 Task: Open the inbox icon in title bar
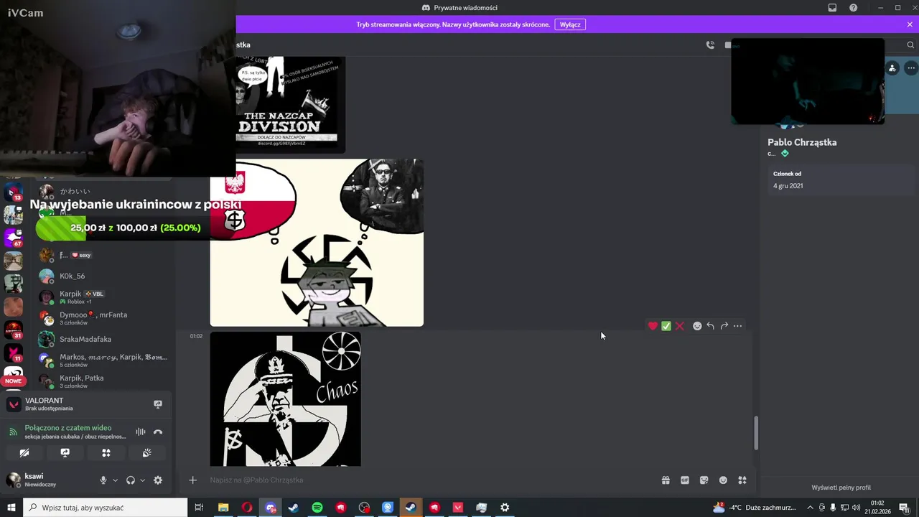[832, 7]
